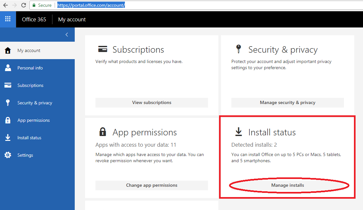363x210 pixels.
Task: Open Subscriptions from the sidebar menu
Action: [x=37, y=85]
